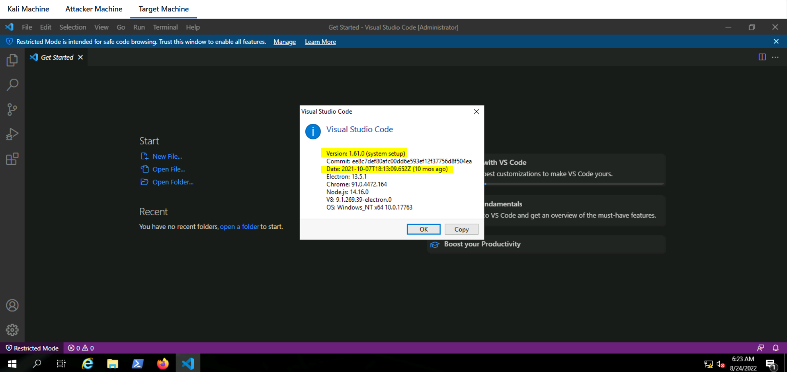
Task: Click OK in the about dialog
Action: [x=423, y=229]
